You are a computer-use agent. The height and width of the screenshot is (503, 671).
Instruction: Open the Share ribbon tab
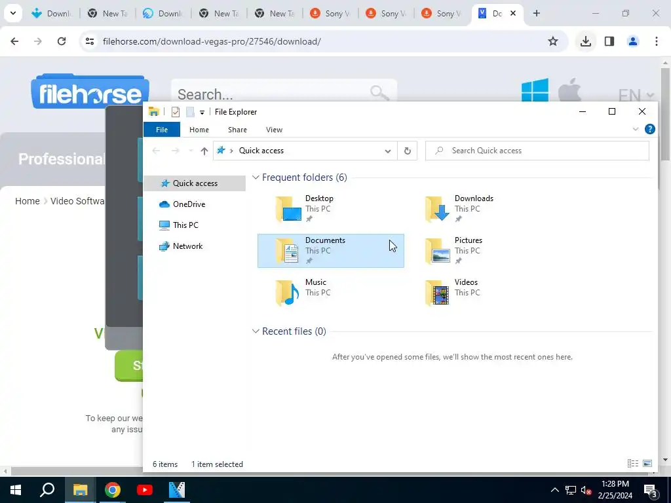tap(237, 130)
